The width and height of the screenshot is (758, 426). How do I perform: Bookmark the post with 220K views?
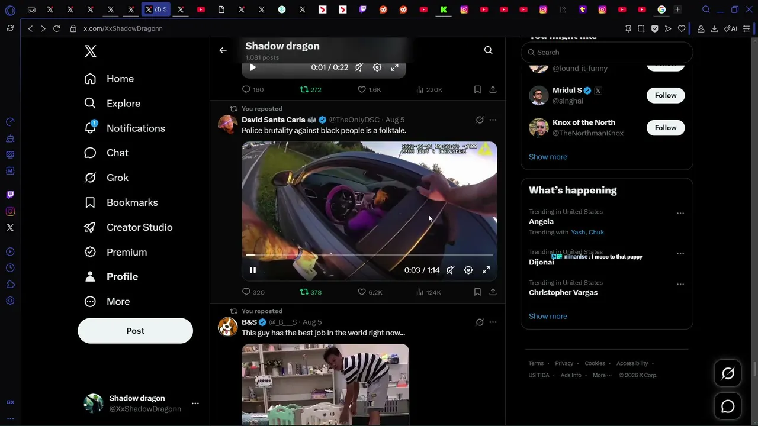click(x=477, y=89)
